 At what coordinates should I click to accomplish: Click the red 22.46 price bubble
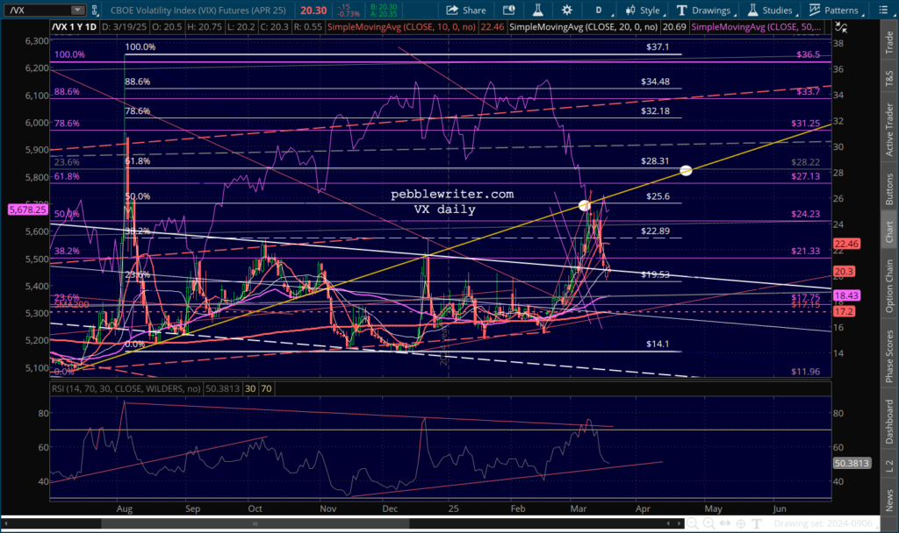[846, 244]
